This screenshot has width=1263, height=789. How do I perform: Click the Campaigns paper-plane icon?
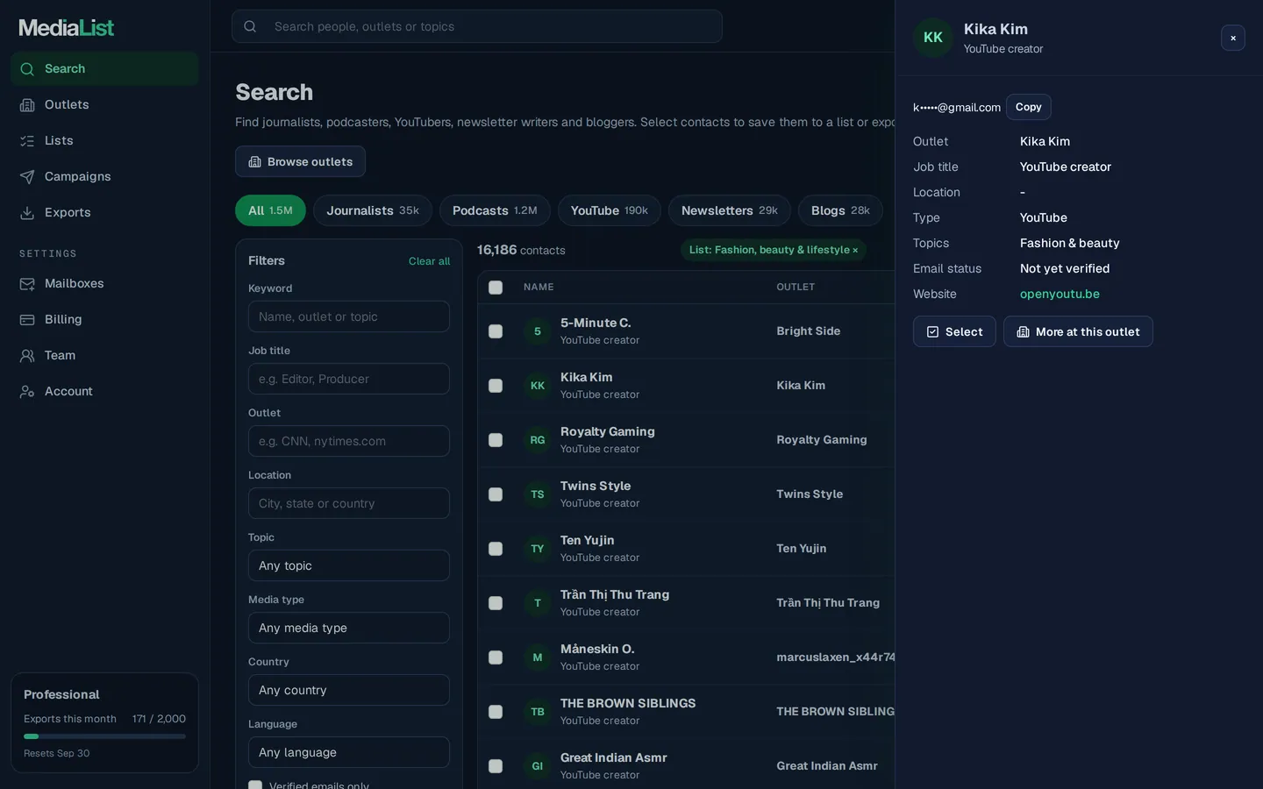point(27,177)
